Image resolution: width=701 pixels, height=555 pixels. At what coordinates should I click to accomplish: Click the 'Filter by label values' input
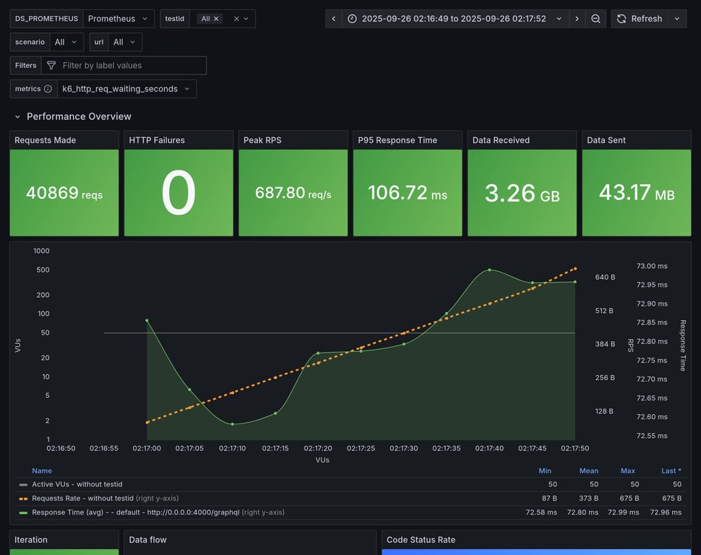[x=130, y=66]
